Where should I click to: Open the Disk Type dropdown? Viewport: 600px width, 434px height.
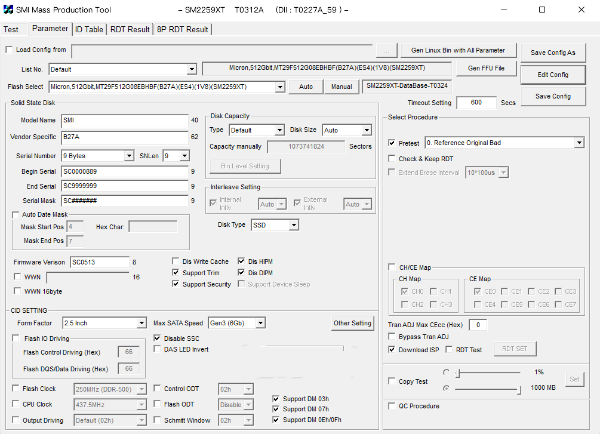click(x=294, y=225)
